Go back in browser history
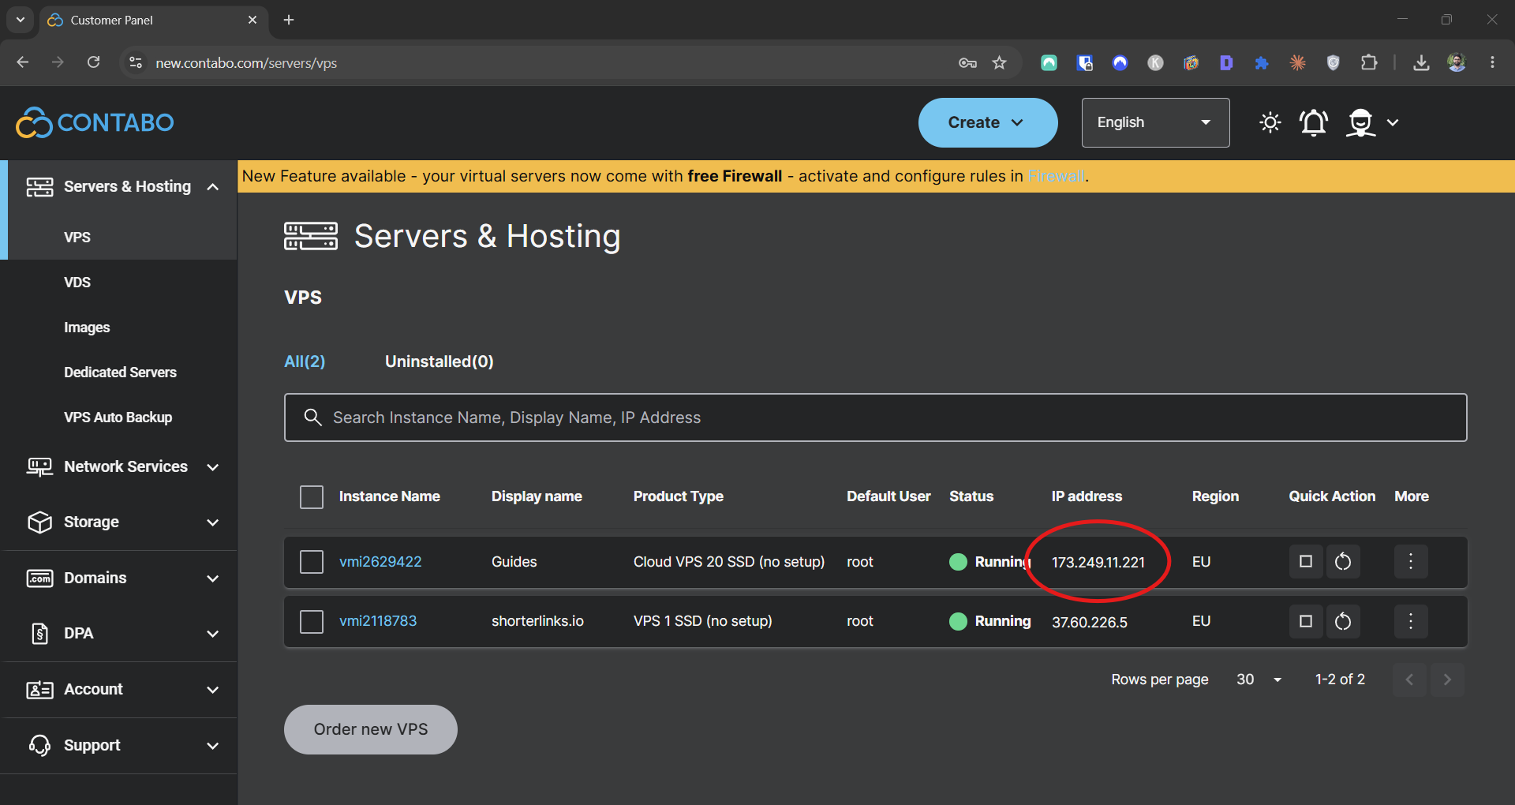Image resolution: width=1515 pixels, height=805 pixels. pyautogui.click(x=23, y=62)
